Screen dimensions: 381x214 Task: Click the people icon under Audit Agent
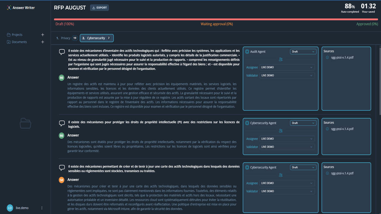tap(280, 59)
